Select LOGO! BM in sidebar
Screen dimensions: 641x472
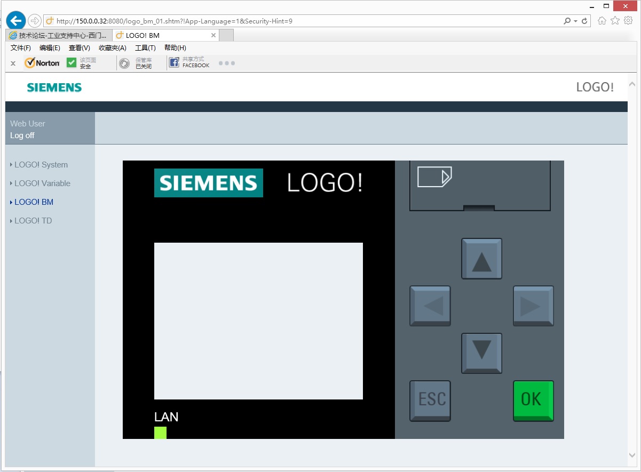[x=34, y=202]
